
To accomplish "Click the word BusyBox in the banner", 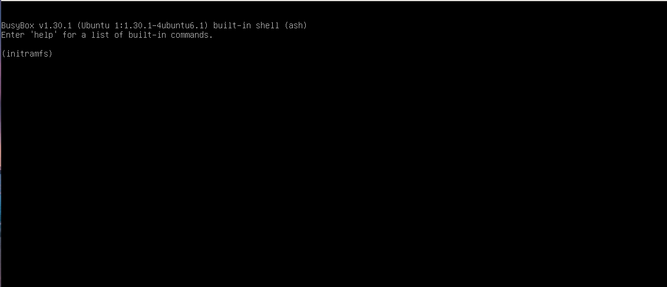I will [x=18, y=25].
